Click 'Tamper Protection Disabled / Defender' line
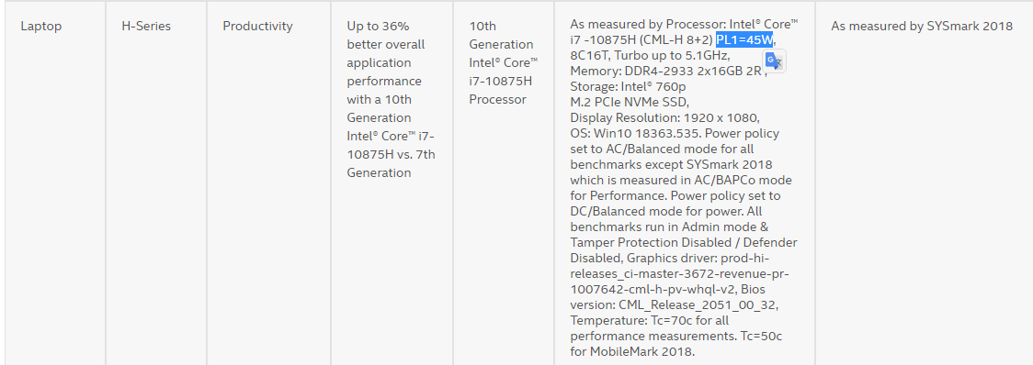This screenshot has width=1033, height=365. (x=684, y=243)
